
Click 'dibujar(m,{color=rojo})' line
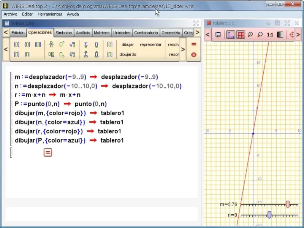70,113
